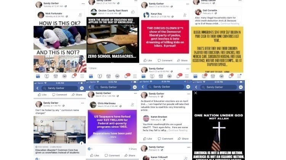The height and width of the screenshot is (160, 286).
Task: Comment on the red Circus Clown post
Action: click(165, 60)
